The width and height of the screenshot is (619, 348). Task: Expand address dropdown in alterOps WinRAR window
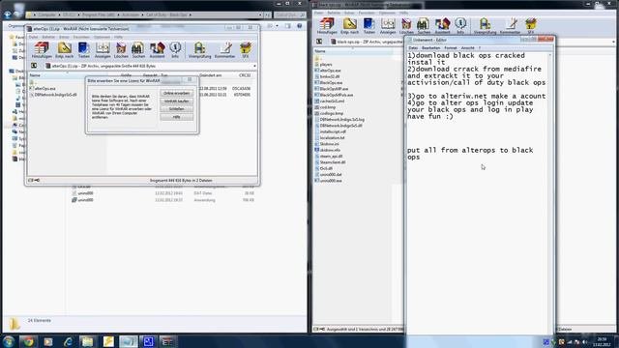pyautogui.click(x=254, y=66)
